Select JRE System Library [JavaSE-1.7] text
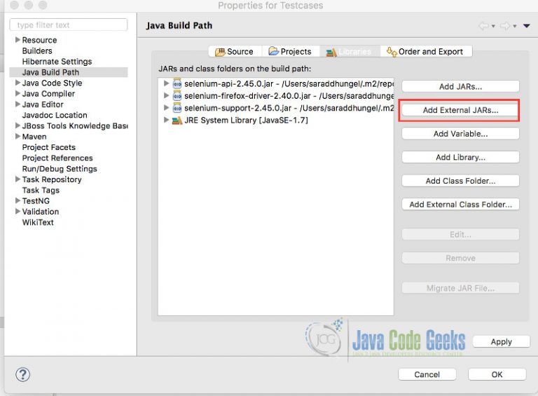 click(246, 121)
